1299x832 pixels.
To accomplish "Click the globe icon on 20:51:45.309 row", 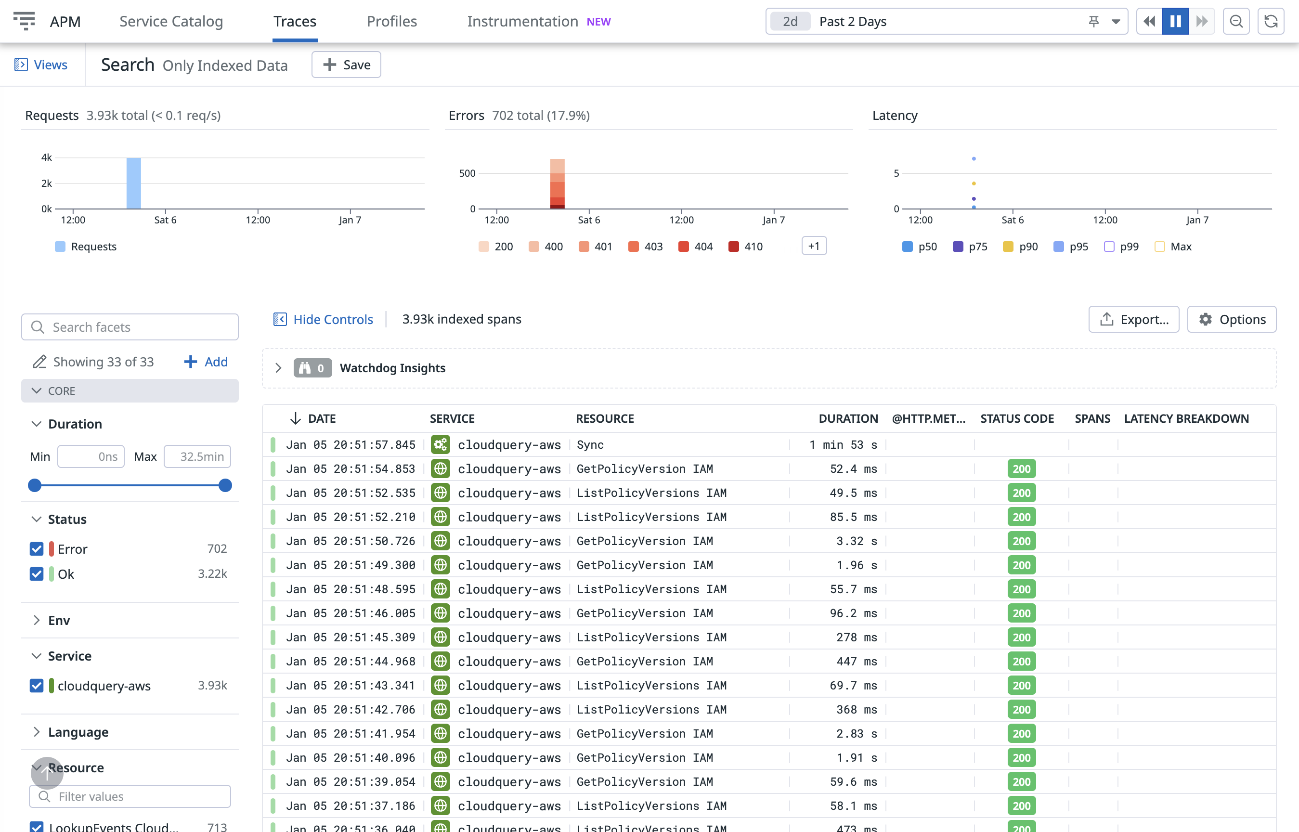I will (x=441, y=637).
